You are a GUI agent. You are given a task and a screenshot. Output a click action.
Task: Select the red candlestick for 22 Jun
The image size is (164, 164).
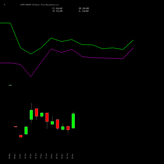coord(57,124)
